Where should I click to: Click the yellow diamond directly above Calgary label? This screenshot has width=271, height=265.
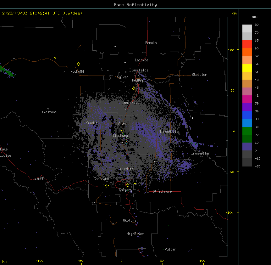127,185
